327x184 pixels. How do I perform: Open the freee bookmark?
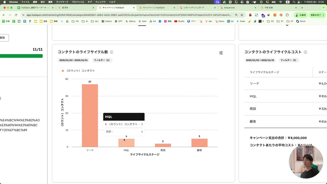[241, 21]
